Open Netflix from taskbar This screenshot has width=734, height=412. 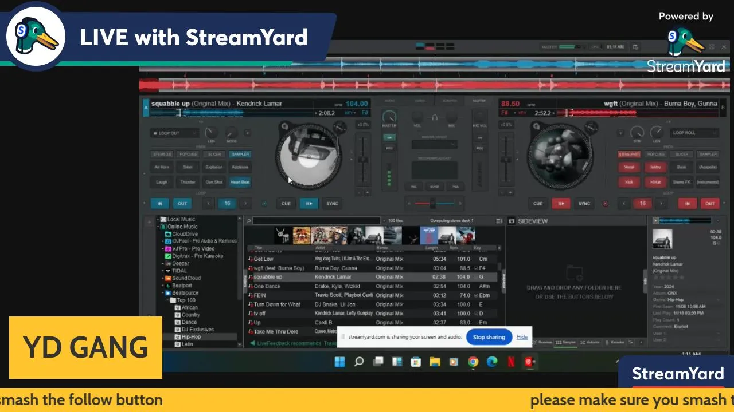coord(510,362)
